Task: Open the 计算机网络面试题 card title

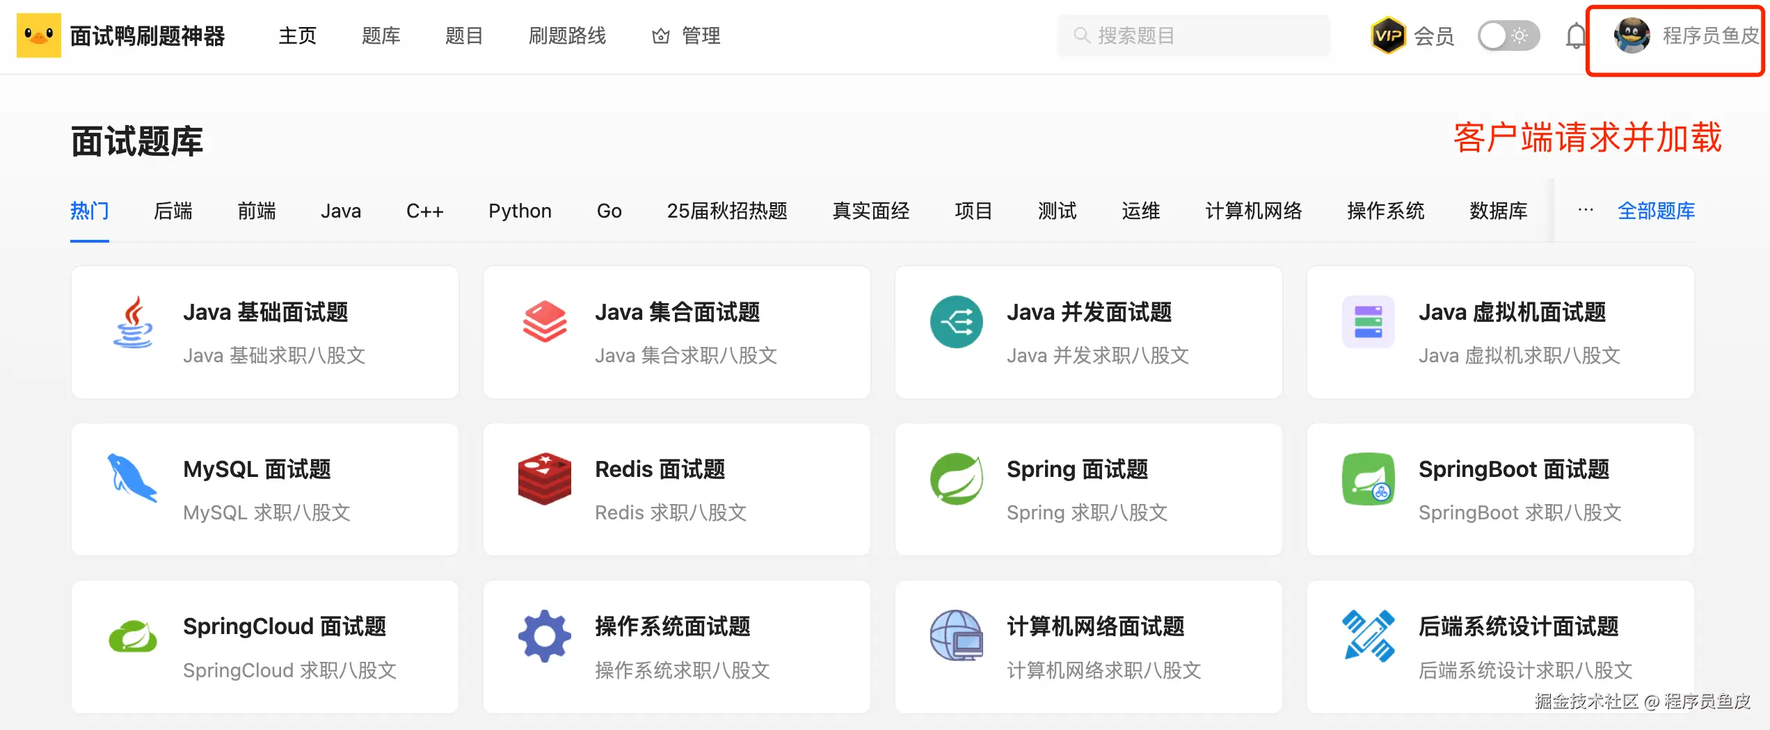Action: pos(1096,626)
